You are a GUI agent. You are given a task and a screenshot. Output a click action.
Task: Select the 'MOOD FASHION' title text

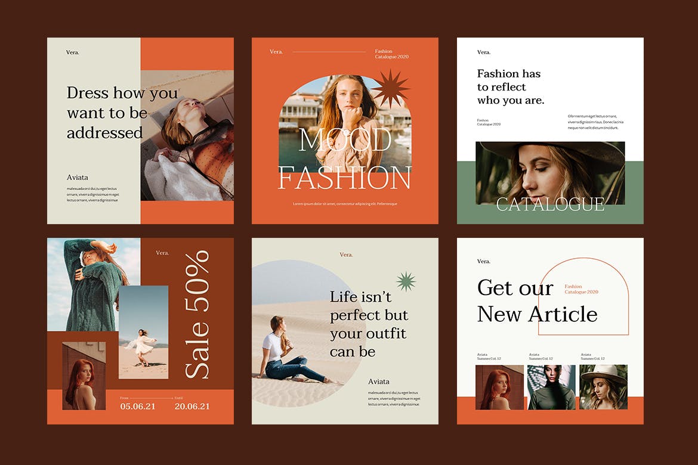(x=345, y=159)
